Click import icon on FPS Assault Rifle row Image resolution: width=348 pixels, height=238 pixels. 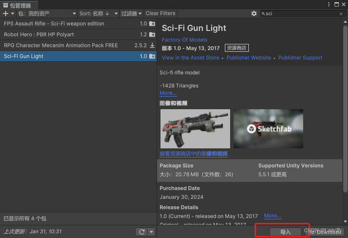click(152, 23)
